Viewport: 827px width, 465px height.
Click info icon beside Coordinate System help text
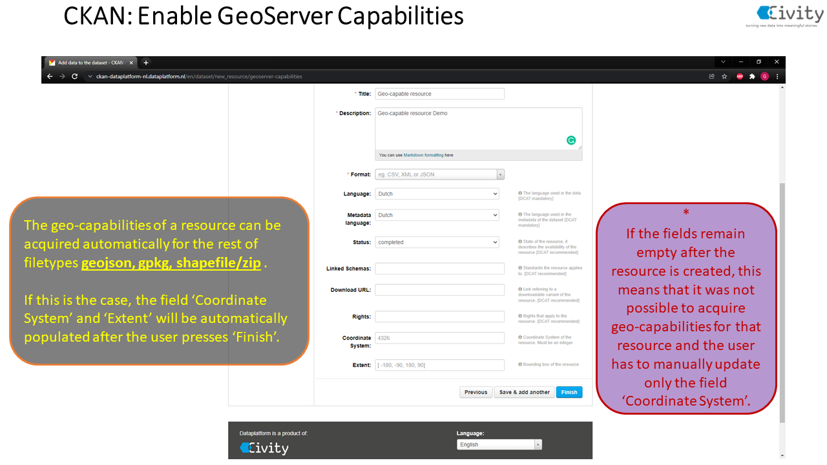tap(520, 337)
